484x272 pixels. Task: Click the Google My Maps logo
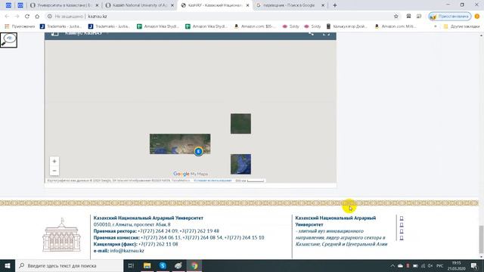(x=191, y=174)
